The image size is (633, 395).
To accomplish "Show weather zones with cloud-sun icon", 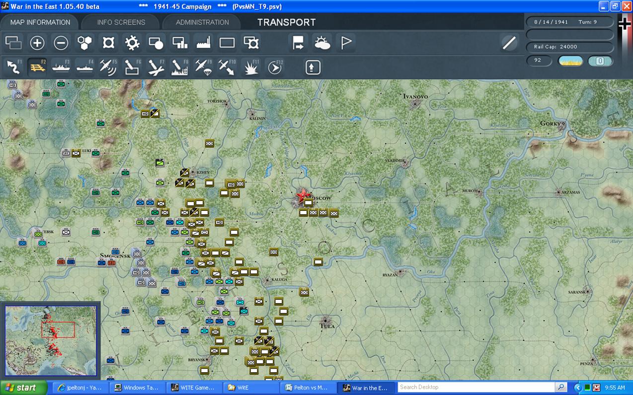I will (x=322, y=43).
